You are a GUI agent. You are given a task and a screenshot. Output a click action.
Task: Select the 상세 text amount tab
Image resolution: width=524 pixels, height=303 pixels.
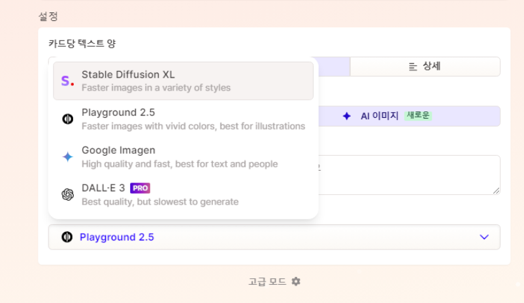coord(425,66)
